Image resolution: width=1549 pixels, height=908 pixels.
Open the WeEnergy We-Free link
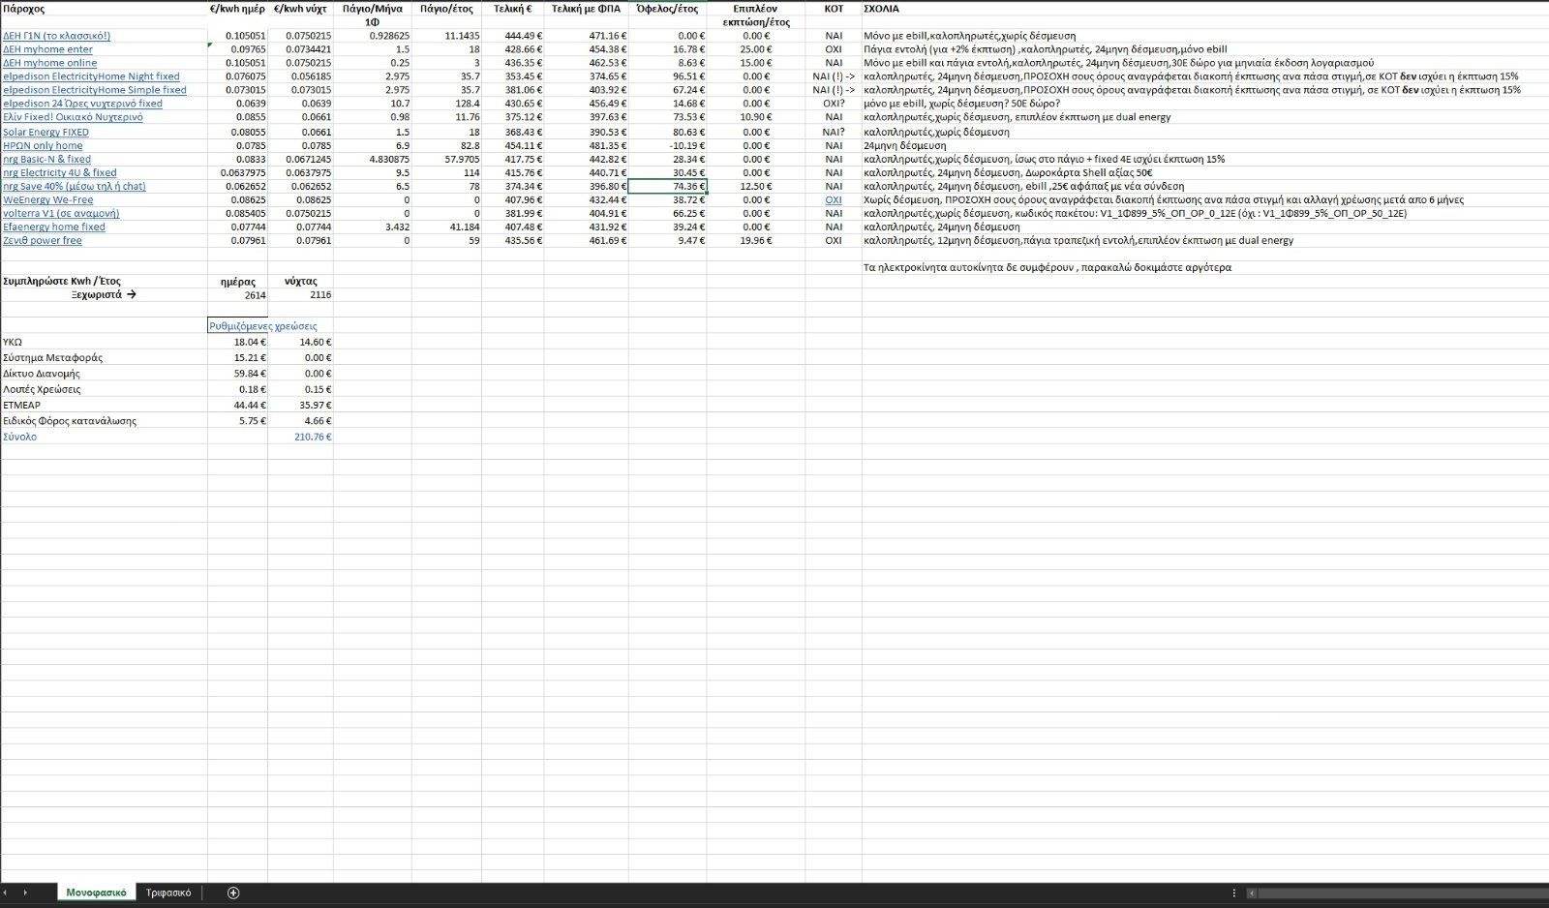pyautogui.click(x=48, y=200)
